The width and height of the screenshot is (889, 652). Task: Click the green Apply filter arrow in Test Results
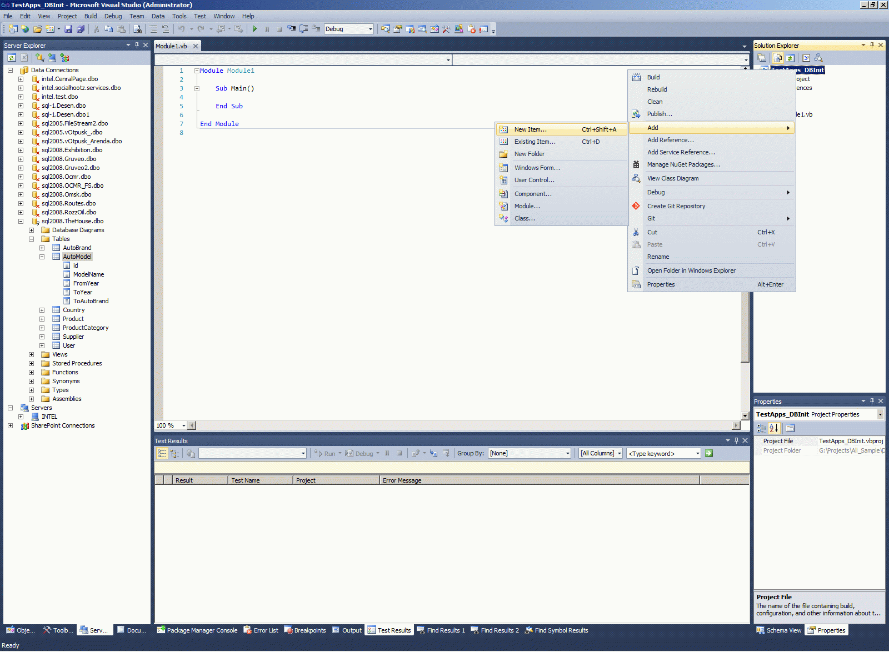point(709,453)
